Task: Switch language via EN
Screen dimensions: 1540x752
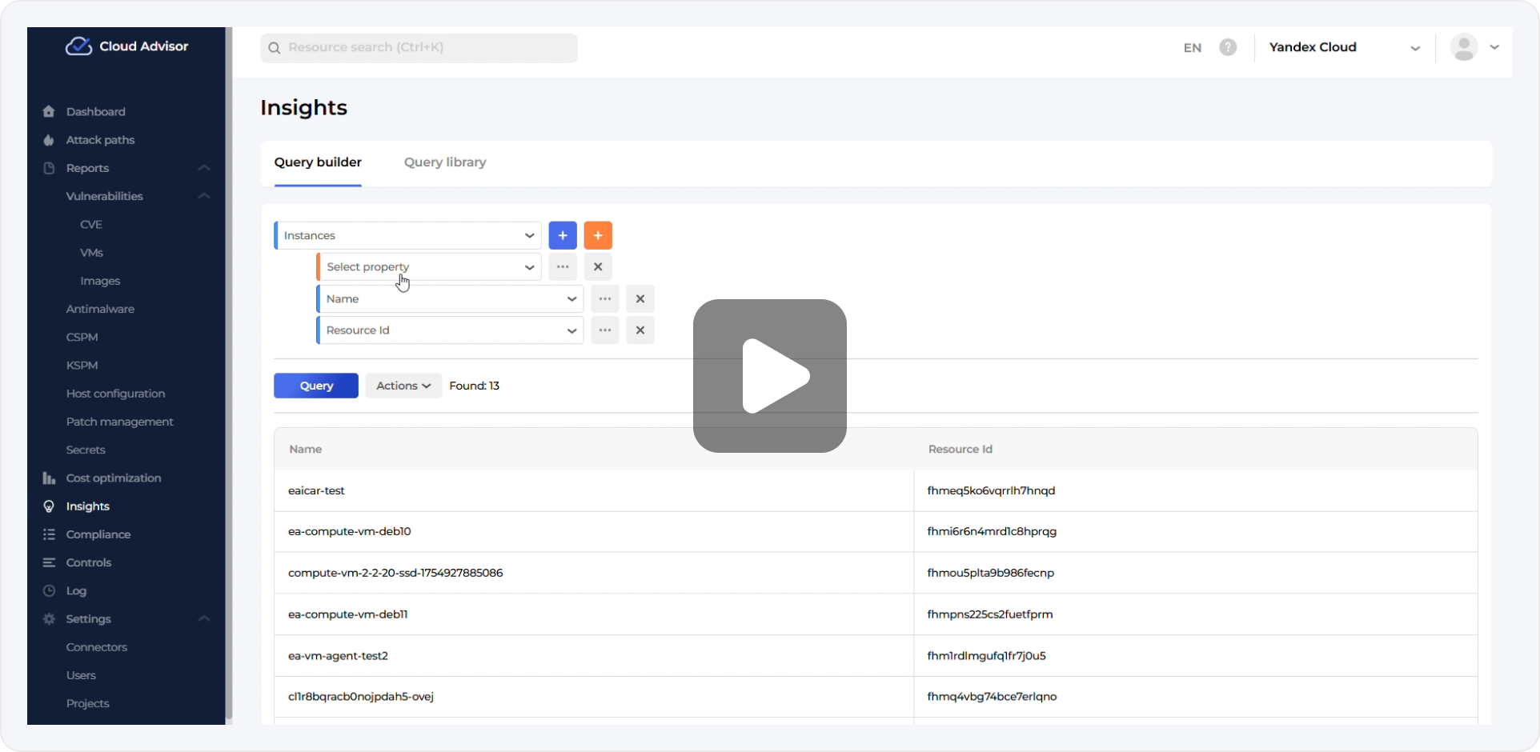Action: tap(1192, 48)
